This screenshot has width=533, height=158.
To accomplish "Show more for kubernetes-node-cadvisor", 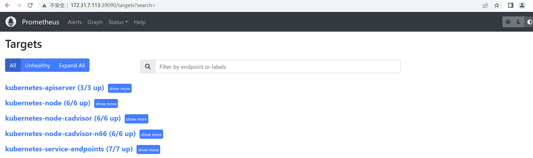I will click(136, 119).
